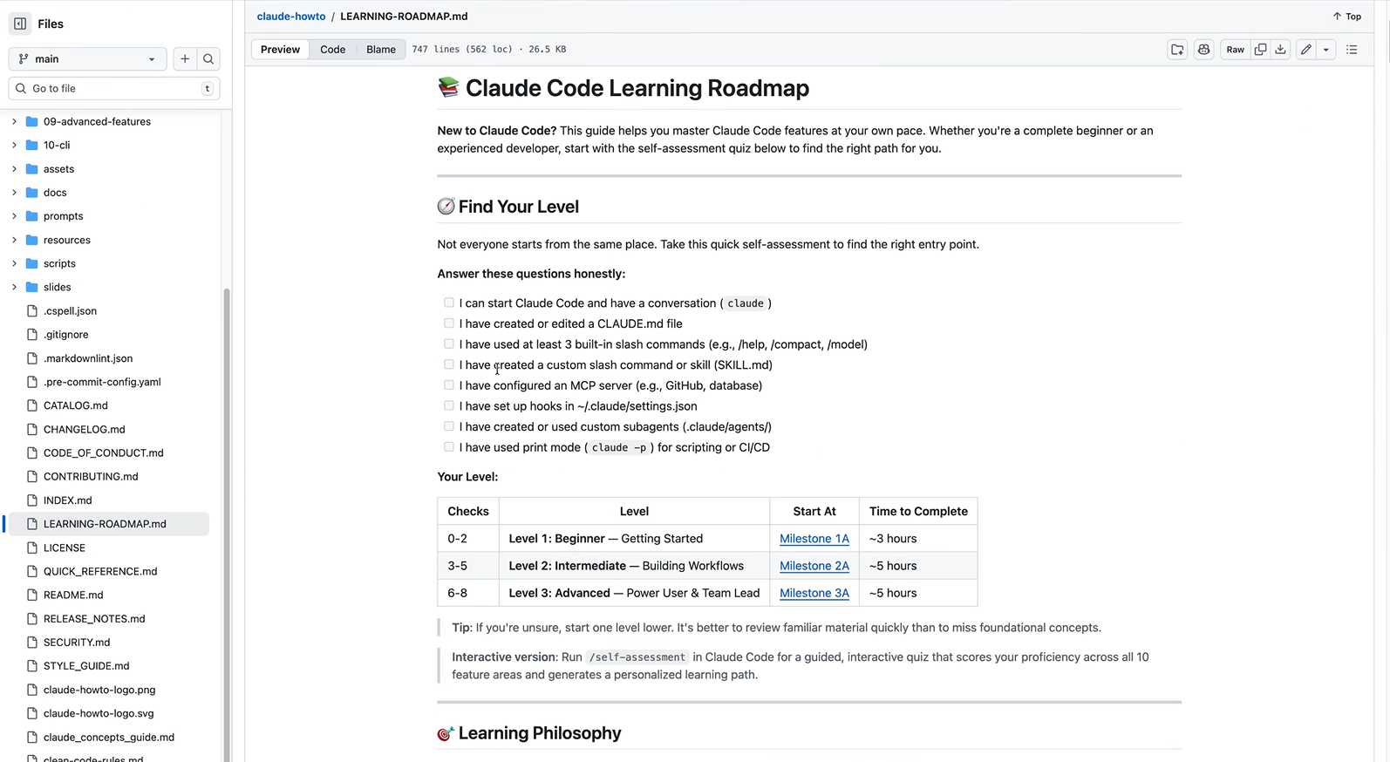Click the STYLE_GUIDE.md file icon
Screen dimensions: 1390x762
click(32, 666)
